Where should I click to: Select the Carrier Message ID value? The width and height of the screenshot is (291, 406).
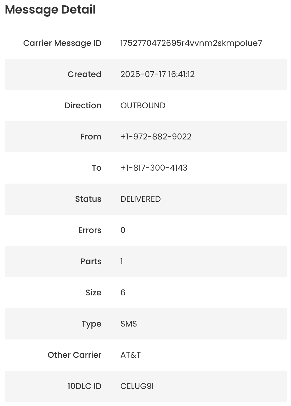pyautogui.click(x=191, y=43)
